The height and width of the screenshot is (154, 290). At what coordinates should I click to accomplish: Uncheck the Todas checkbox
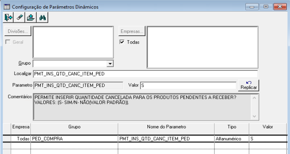coord(122,42)
